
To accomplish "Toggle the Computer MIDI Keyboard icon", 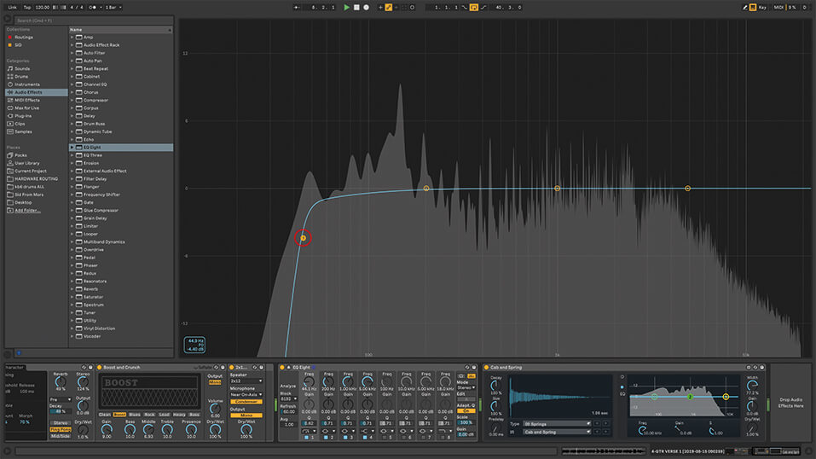I will coord(753,8).
